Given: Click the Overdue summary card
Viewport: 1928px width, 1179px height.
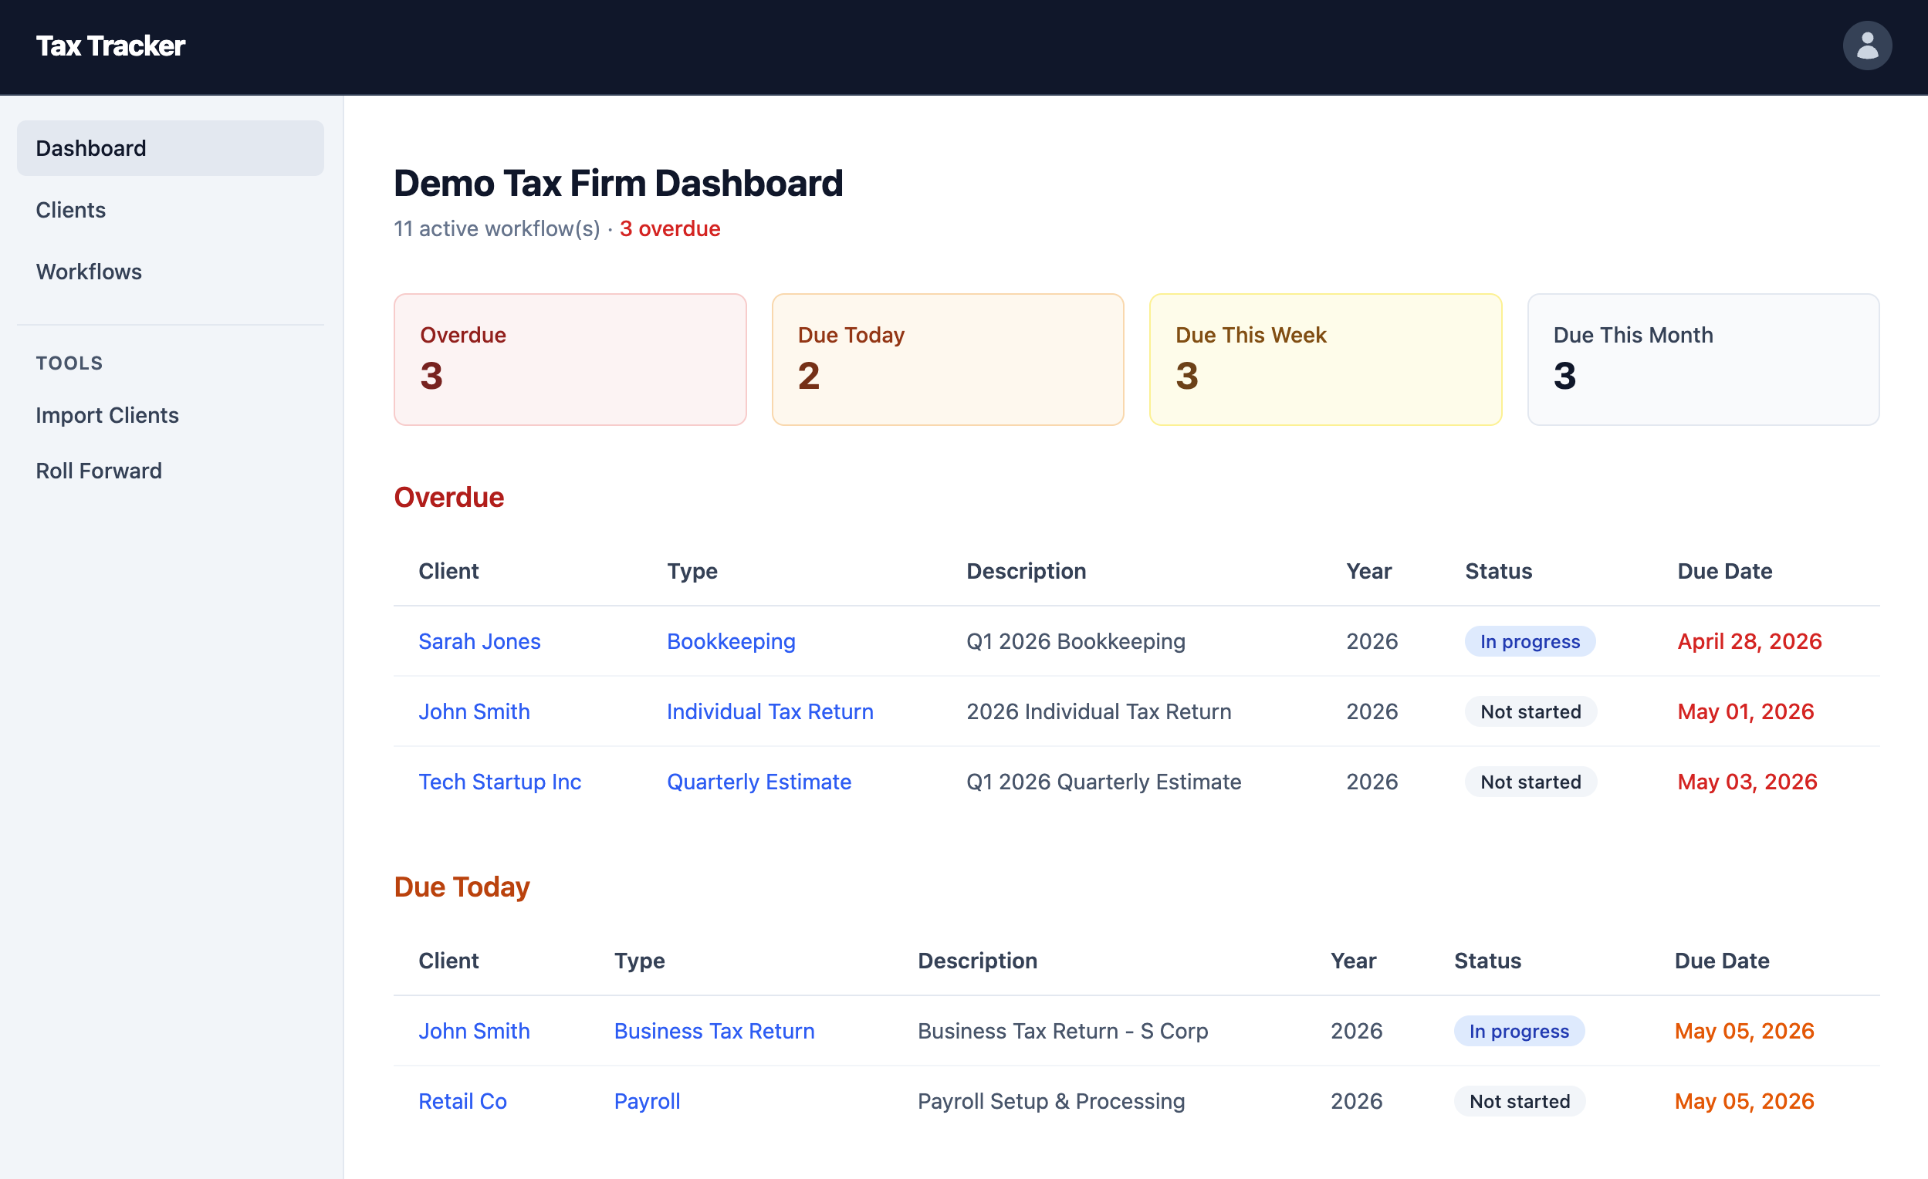Looking at the screenshot, I should (x=570, y=360).
